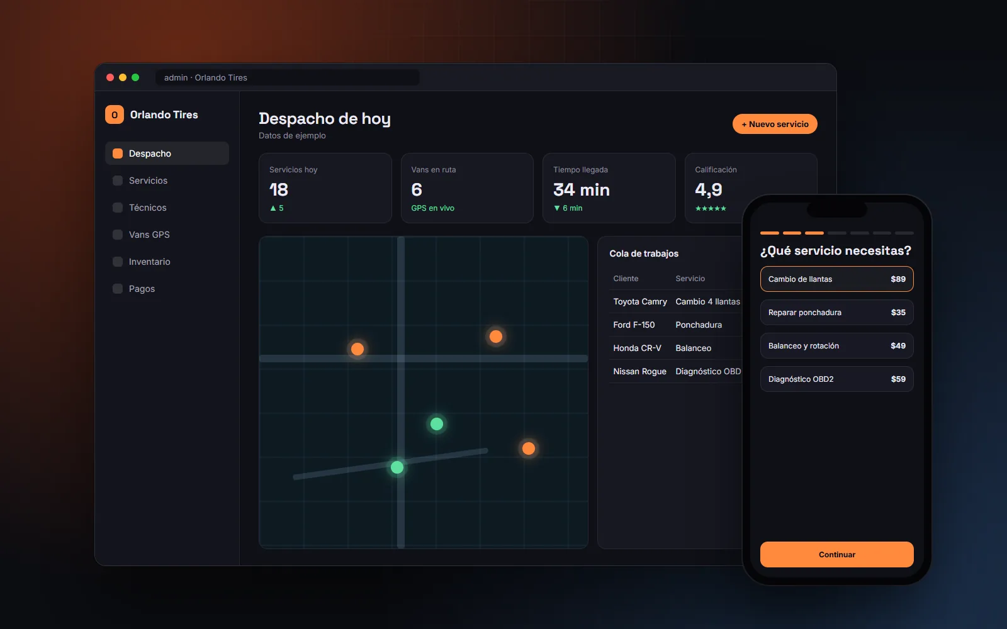Select the Ford F-150 job row
This screenshot has height=629, width=1007.
(676, 325)
